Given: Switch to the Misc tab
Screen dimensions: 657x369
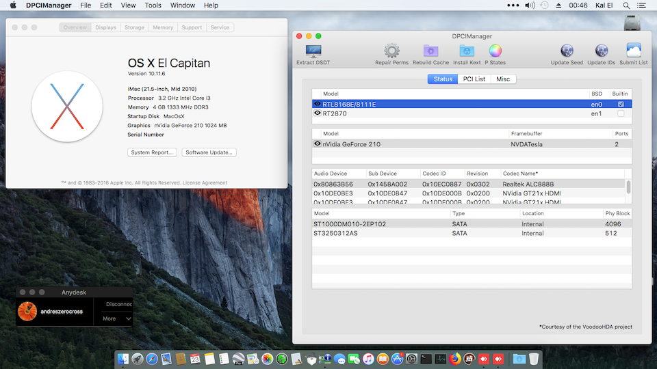Looking at the screenshot, I should tap(503, 79).
